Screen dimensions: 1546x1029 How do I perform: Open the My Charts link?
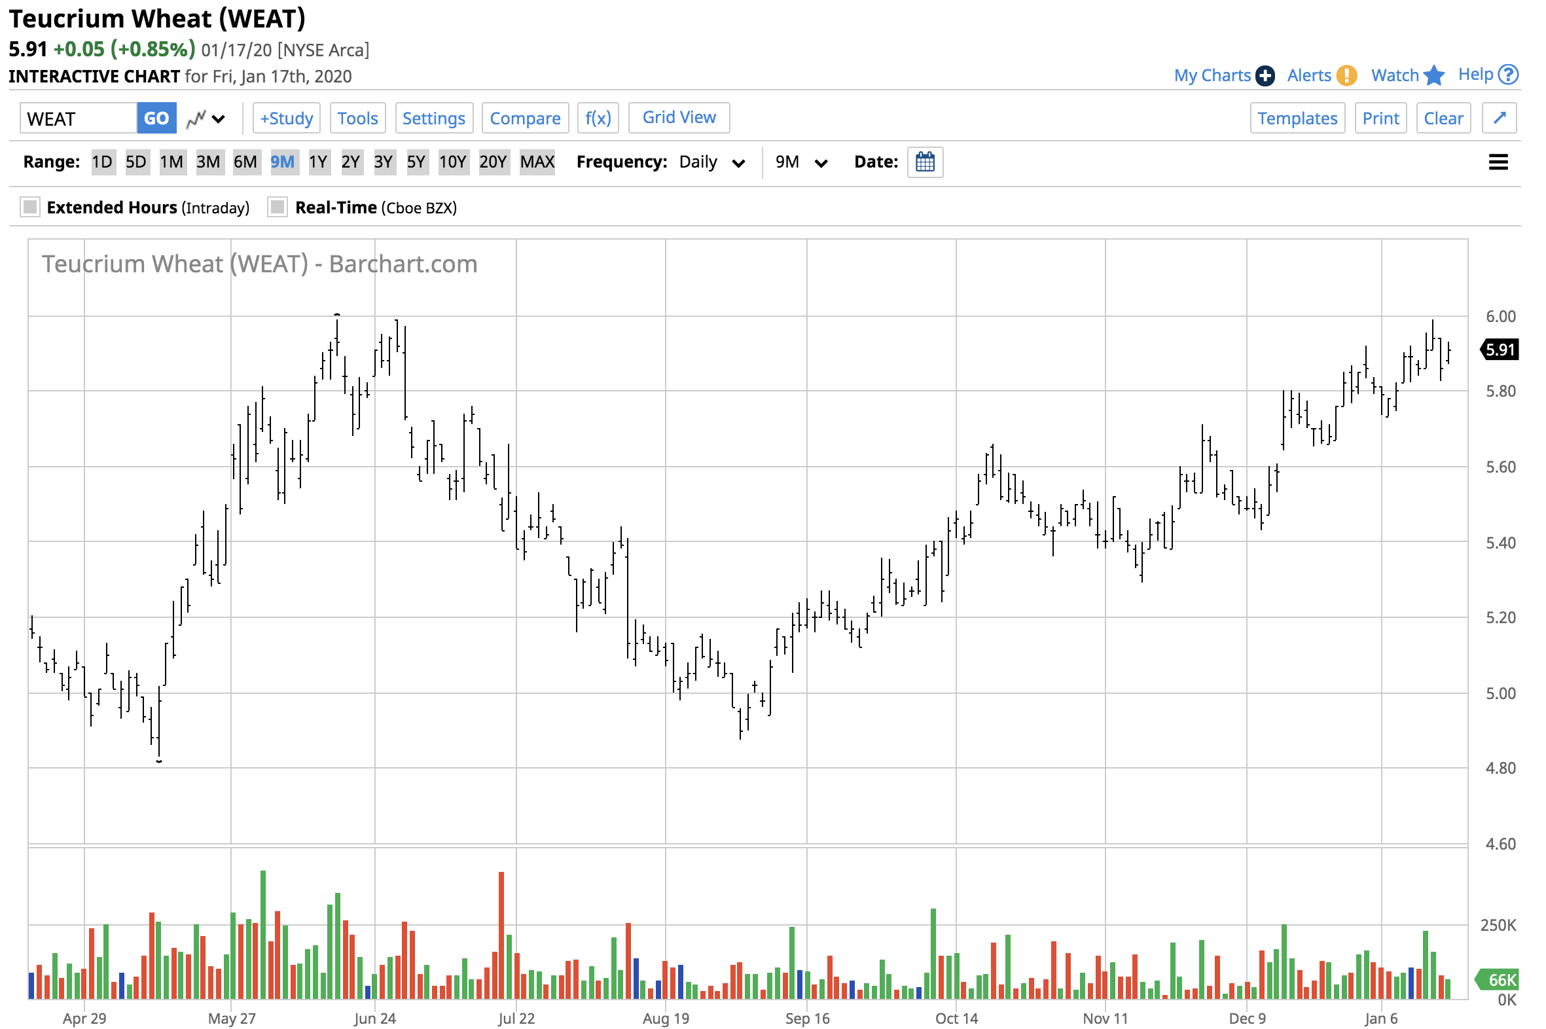tap(1212, 75)
